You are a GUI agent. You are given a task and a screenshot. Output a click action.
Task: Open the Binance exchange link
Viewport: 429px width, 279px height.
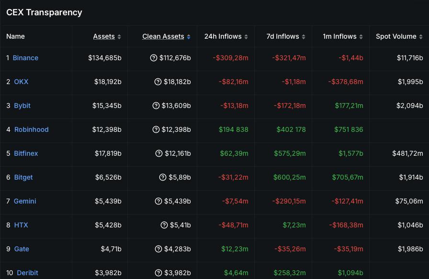25,58
